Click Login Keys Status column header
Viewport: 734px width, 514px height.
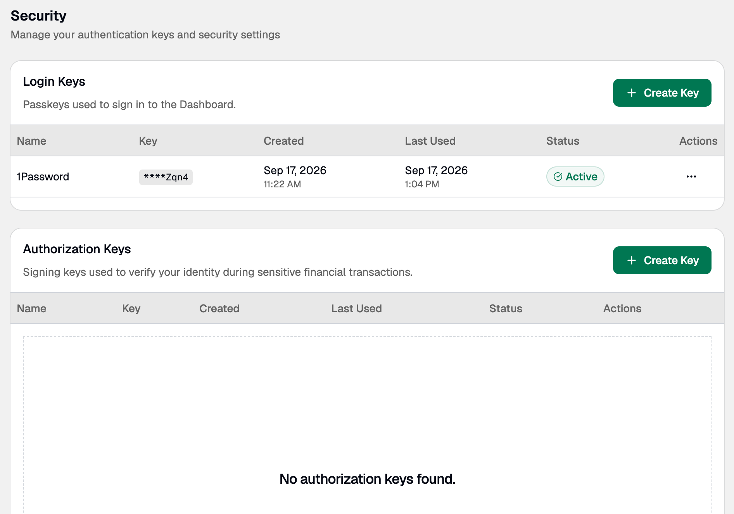click(x=563, y=141)
